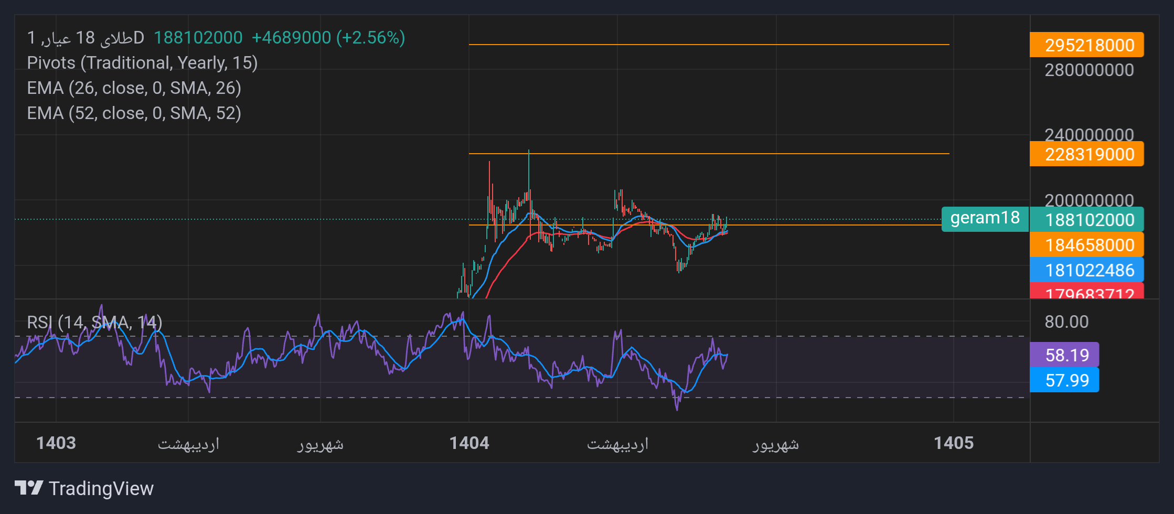
Task: Click the شهریور label between 1403 and 1404
Action: click(x=321, y=445)
